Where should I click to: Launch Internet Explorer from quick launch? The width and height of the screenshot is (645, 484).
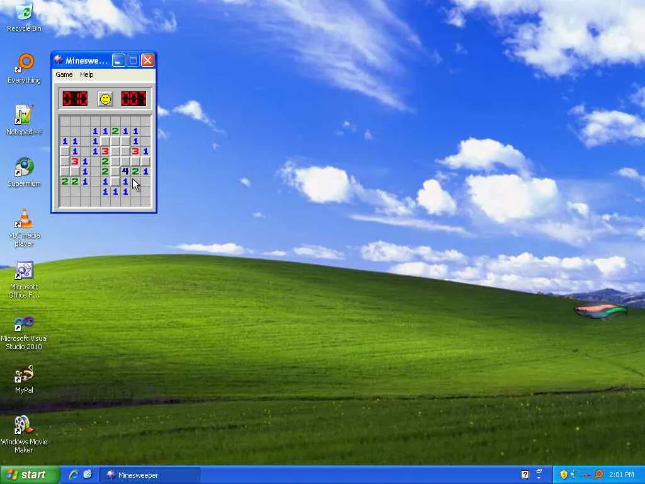74,475
